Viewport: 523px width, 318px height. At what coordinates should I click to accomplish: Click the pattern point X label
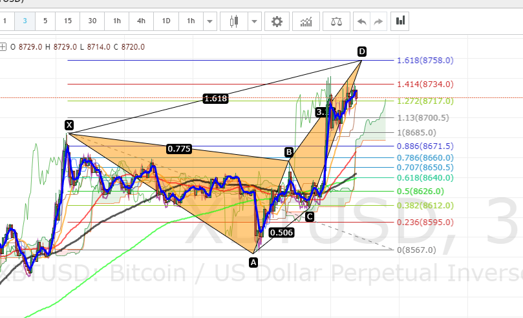69,125
